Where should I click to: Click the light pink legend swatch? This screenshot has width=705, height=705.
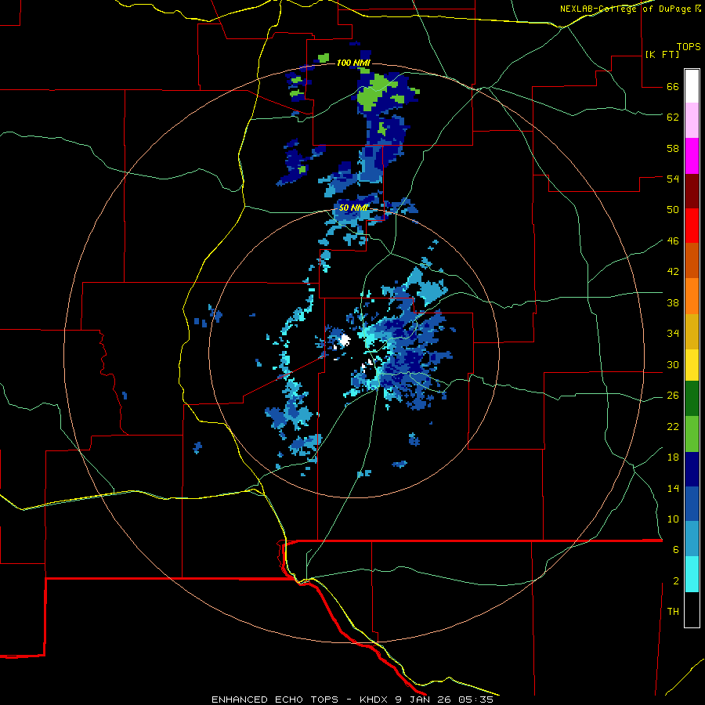(x=692, y=121)
